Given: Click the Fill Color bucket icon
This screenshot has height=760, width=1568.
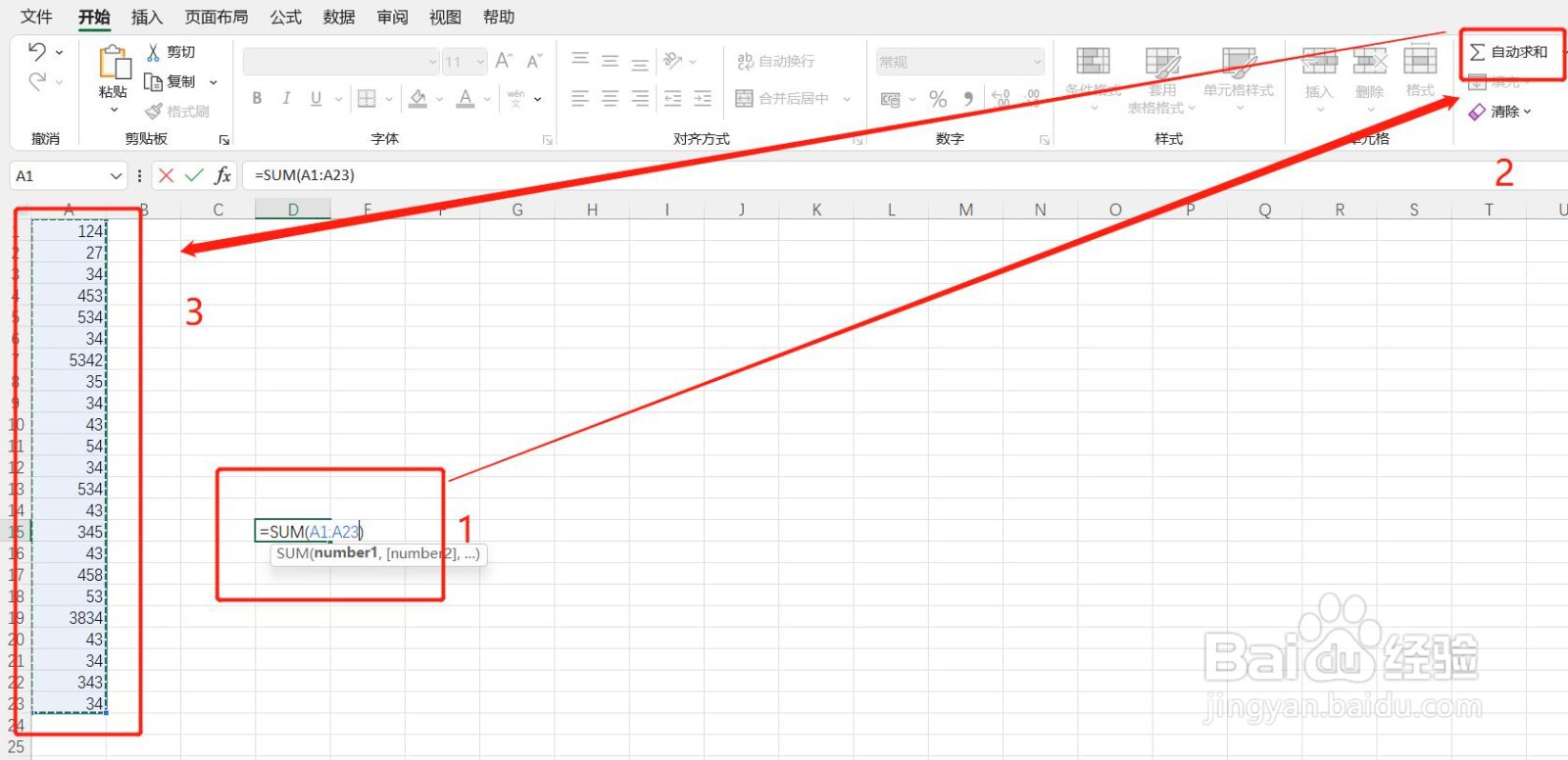Looking at the screenshot, I should pyautogui.click(x=418, y=98).
